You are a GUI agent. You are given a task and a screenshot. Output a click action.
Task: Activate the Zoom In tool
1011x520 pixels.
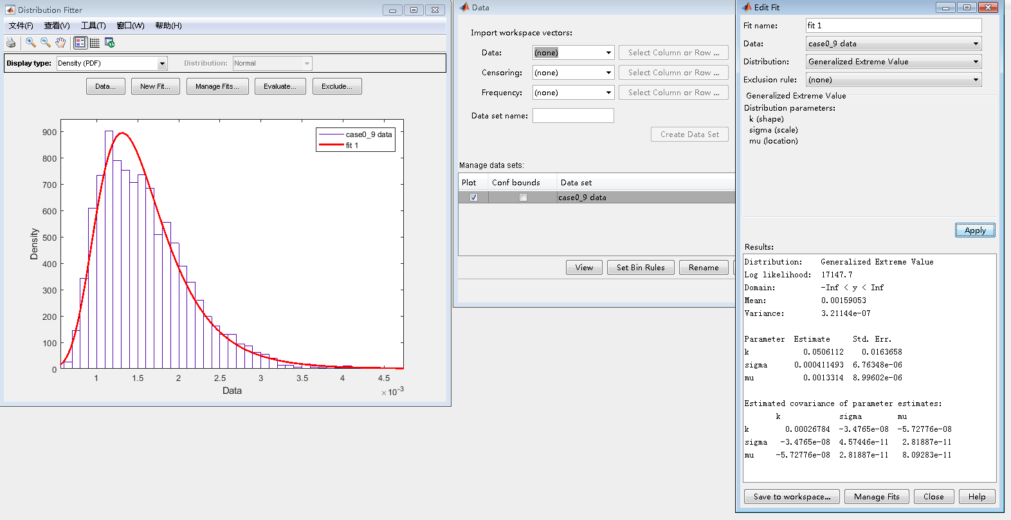30,42
